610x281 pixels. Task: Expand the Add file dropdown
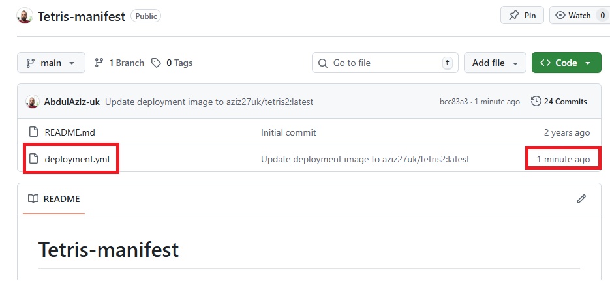click(495, 63)
